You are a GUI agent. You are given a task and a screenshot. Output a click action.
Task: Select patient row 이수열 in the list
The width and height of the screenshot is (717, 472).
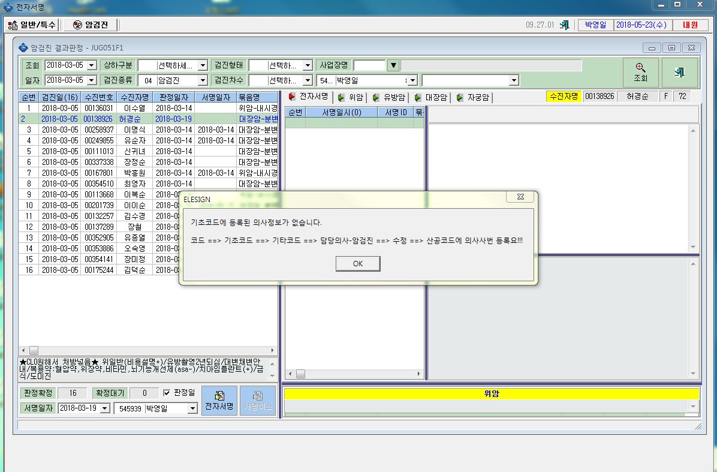pos(148,108)
